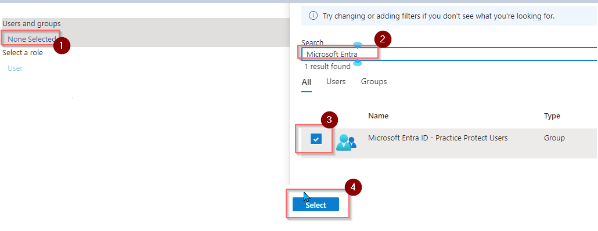Switch to the All tab

(x=306, y=82)
